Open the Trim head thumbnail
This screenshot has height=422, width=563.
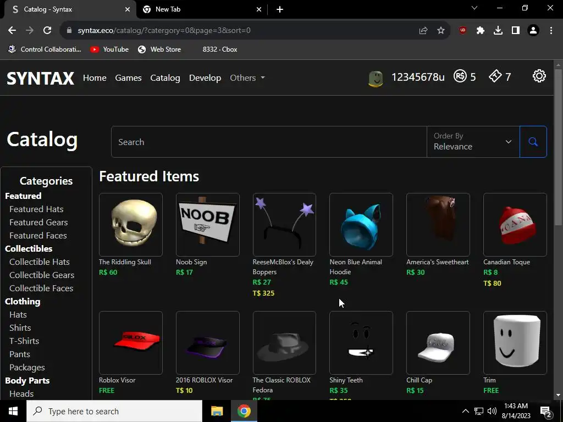pyautogui.click(x=515, y=343)
